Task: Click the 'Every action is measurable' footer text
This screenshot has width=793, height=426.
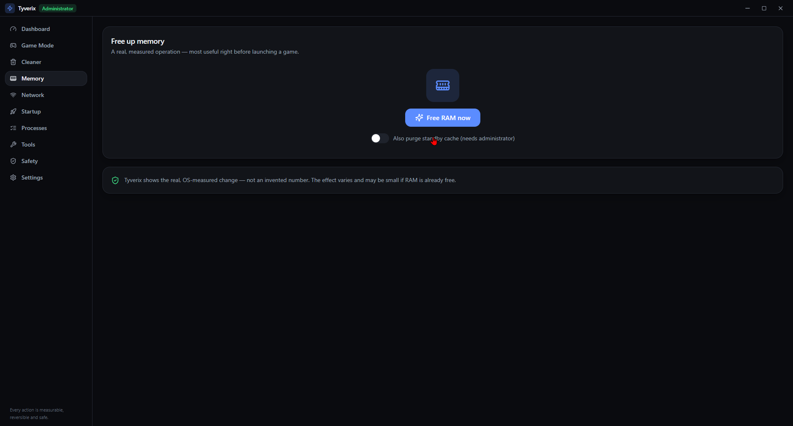Action: click(37, 414)
